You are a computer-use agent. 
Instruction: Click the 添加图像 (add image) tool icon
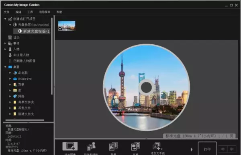[70, 146]
